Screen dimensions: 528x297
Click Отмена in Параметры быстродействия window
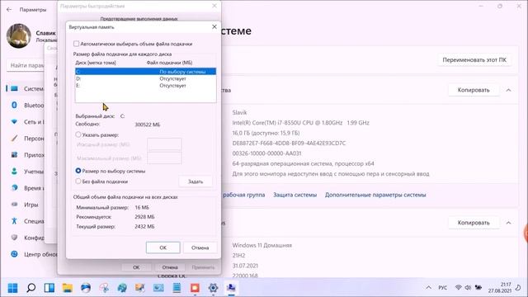(x=170, y=267)
